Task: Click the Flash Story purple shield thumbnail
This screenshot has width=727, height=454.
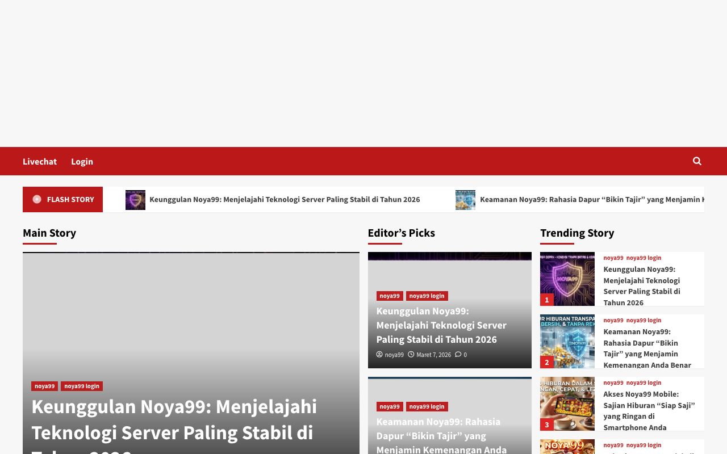Action: click(x=135, y=200)
